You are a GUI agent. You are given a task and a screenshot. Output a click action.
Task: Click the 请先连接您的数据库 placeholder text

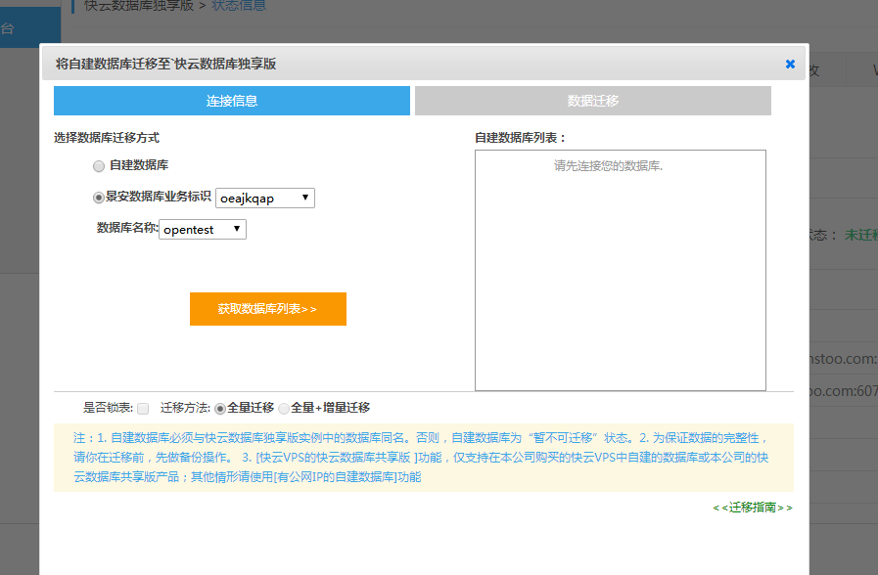[x=608, y=166]
